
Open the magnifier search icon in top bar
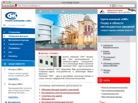click(x=51, y=11)
